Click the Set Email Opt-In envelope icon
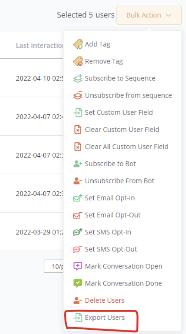 tap(78, 198)
